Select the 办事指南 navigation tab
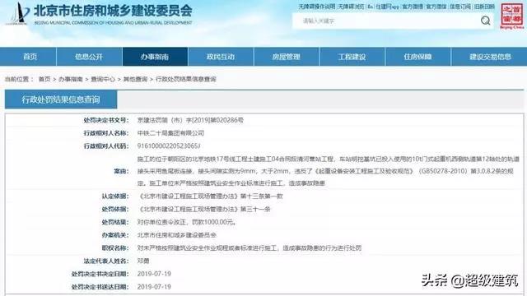 pyautogui.click(x=155, y=57)
